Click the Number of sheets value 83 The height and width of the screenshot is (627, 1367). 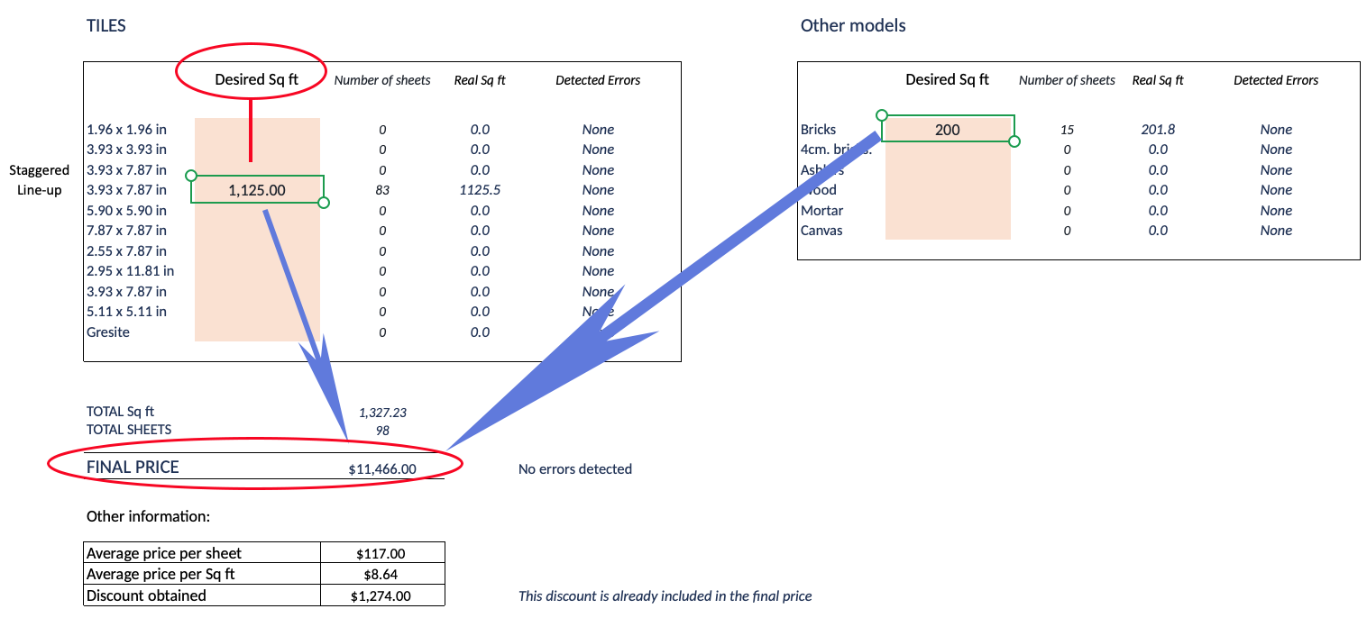[x=382, y=190]
